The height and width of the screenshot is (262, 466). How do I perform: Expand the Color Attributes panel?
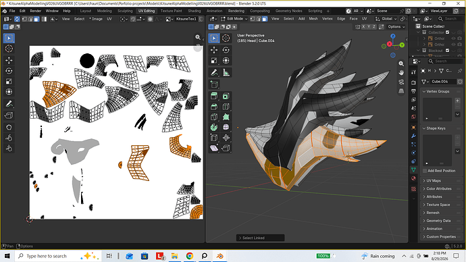tap(441, 188)
